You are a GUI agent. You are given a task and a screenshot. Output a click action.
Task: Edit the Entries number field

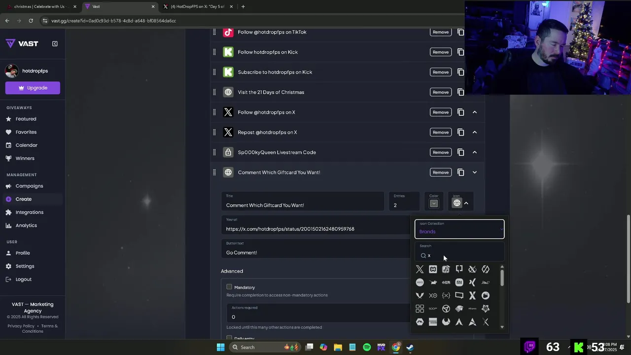click(404, 201)
